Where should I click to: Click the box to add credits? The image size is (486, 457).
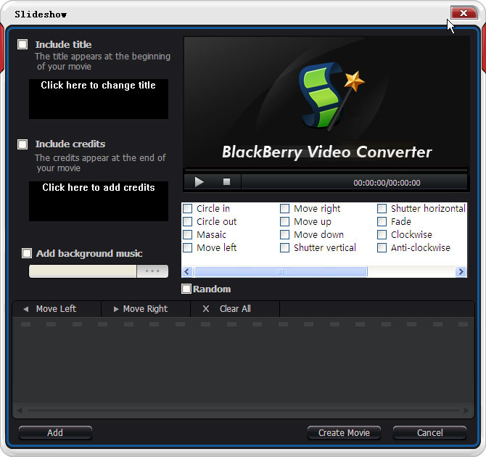[x=99, y=201]
